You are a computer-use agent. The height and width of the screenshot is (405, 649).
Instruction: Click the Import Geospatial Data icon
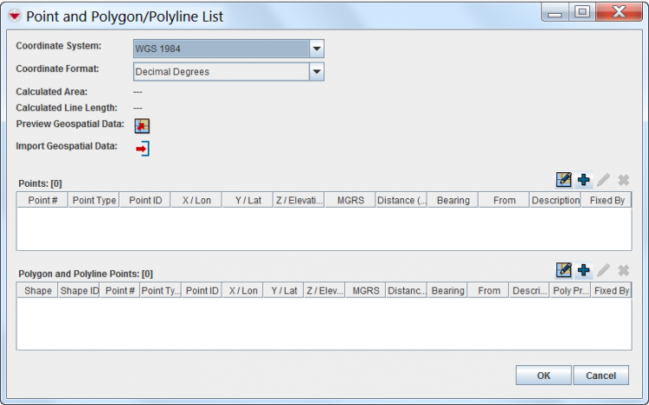point(142,149)
